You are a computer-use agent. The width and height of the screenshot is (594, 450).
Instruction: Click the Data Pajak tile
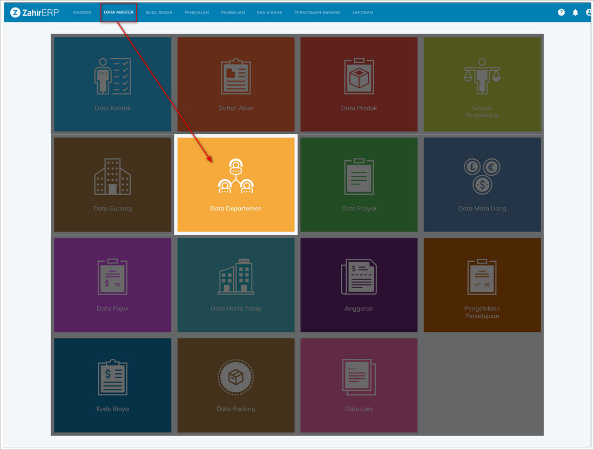pos(112,285)
